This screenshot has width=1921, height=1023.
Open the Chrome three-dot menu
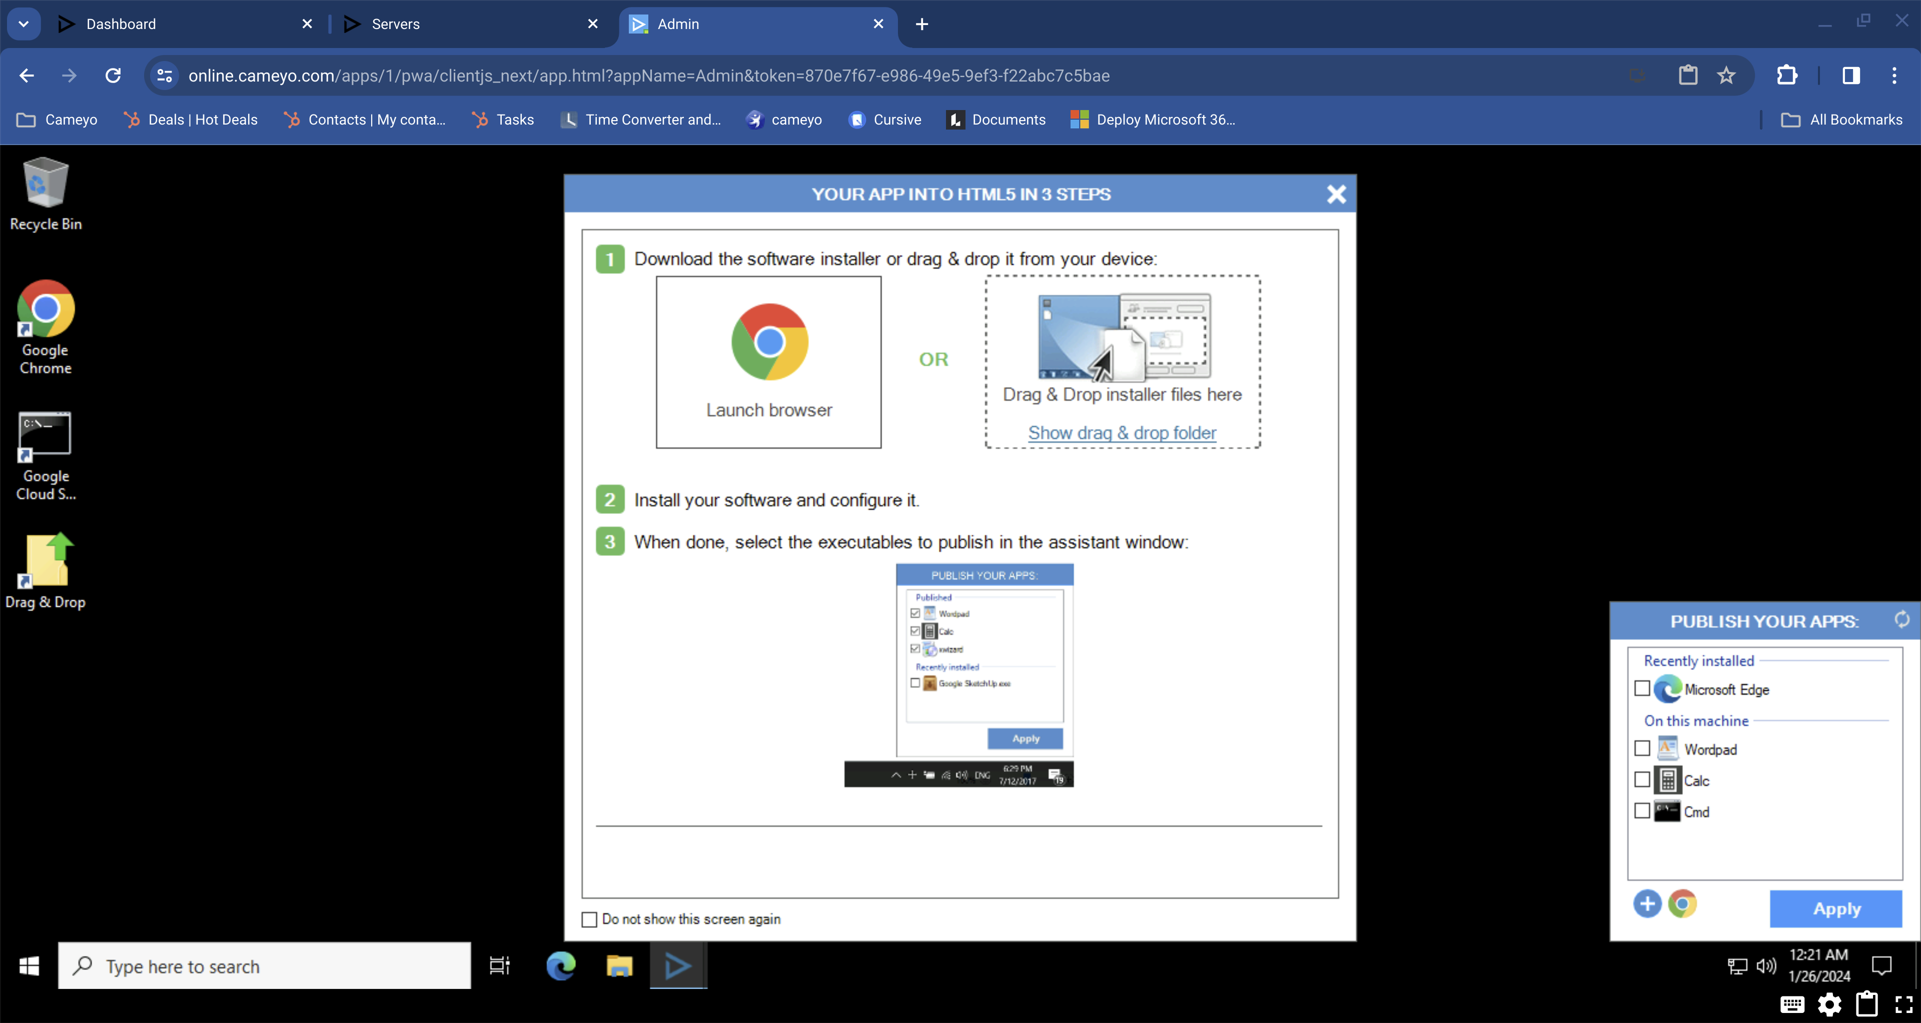(x=1894, y=76)
